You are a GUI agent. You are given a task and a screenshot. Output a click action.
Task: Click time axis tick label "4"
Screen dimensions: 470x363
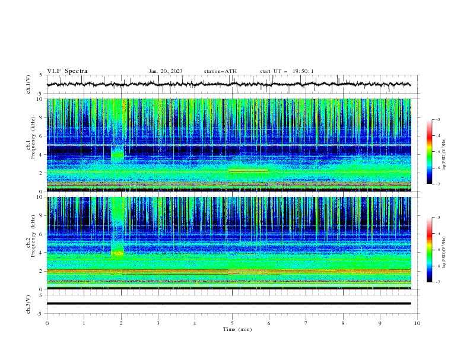coord(195,323)
